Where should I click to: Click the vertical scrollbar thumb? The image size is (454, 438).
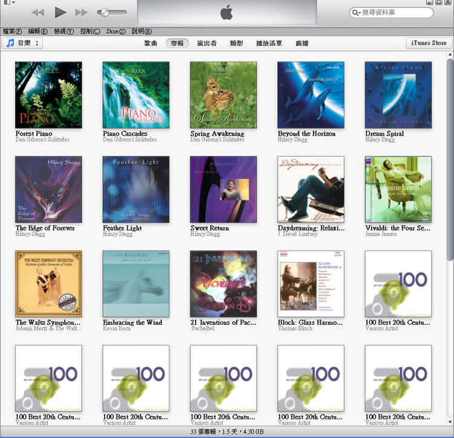[450, 159]
